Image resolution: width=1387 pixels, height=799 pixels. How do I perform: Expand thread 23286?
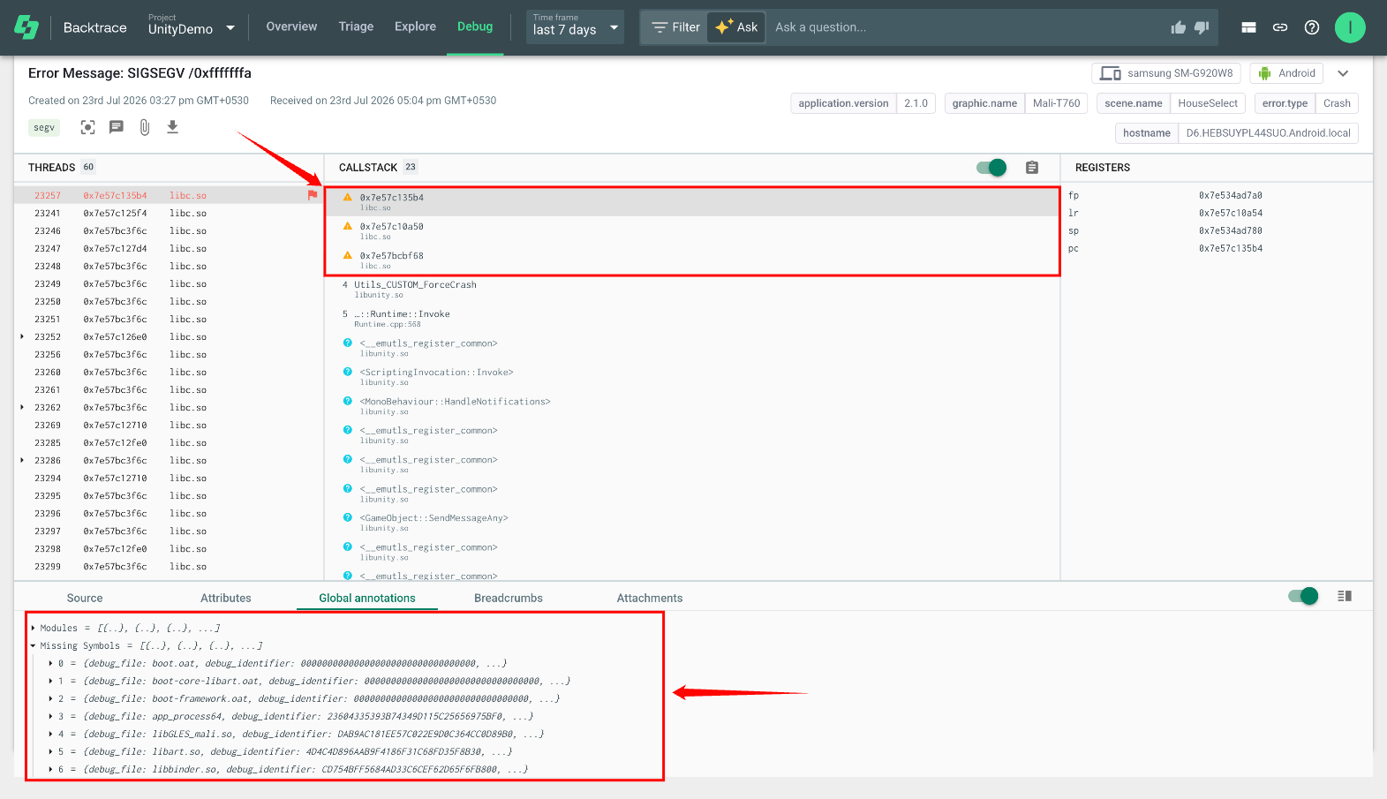(x=22, y=460)
